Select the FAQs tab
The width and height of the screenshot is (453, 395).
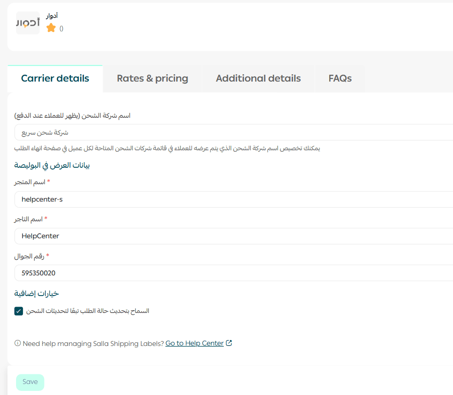click(x=340, y=78)
